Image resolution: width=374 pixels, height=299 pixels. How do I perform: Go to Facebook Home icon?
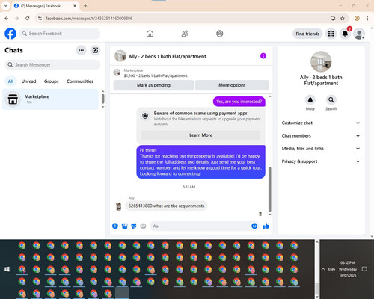pos(150,34)
